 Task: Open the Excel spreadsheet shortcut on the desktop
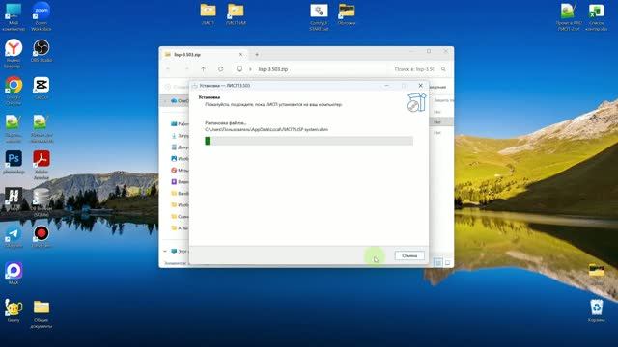pos(597,16)
